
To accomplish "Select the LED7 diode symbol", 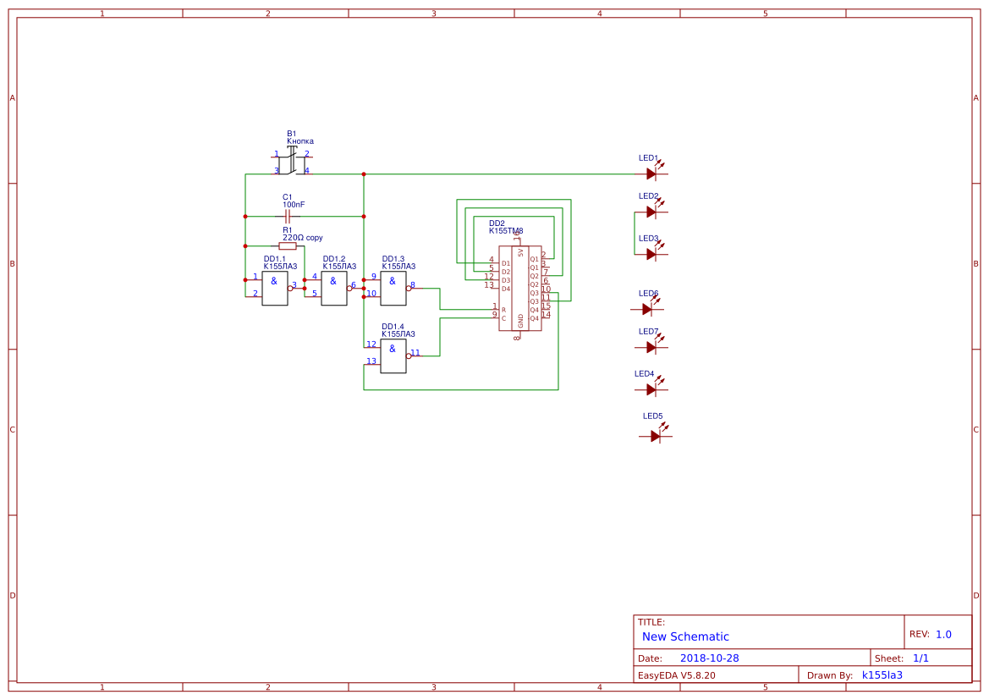I will (x=651, y=347).
